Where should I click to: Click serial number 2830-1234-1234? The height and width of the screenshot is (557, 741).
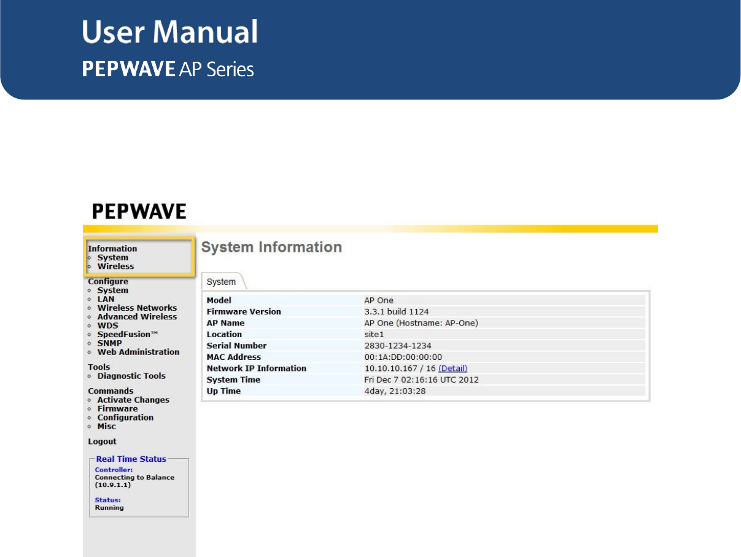click(398, 346)
